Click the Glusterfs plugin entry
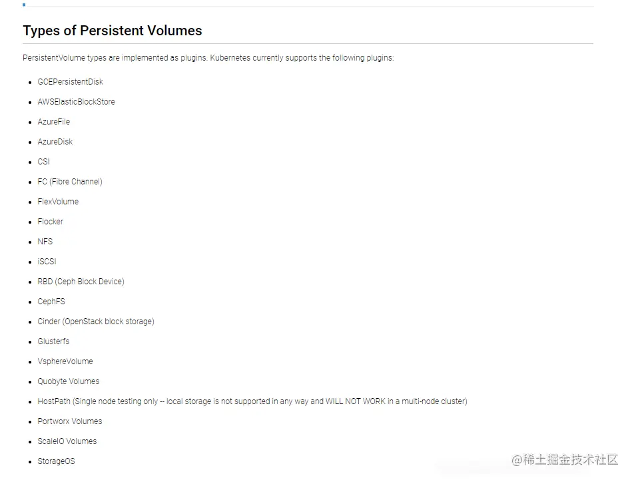This screenshot has height=480, width=632. tap(53, 342)
